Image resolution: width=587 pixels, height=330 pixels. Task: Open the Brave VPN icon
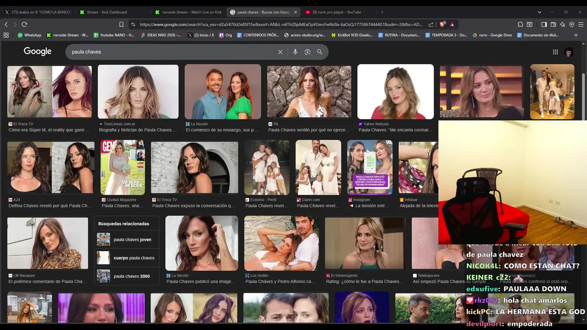[x=571, y=24]
